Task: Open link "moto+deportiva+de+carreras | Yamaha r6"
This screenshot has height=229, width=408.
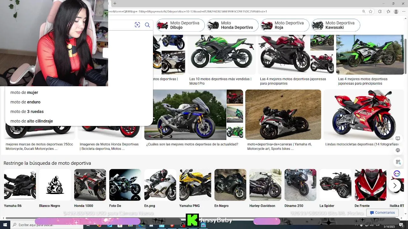Action: click(280, 147)
